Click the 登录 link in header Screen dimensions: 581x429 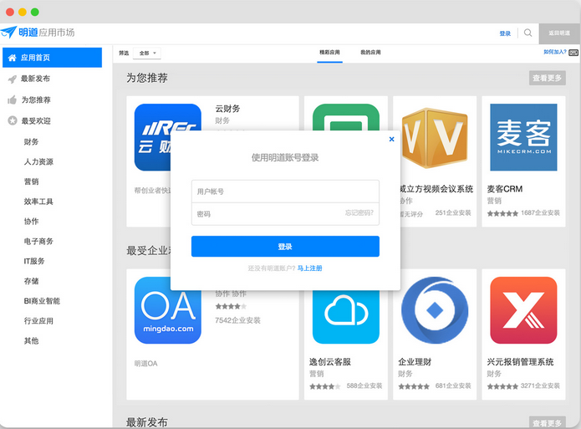click(x=505, y=33)
